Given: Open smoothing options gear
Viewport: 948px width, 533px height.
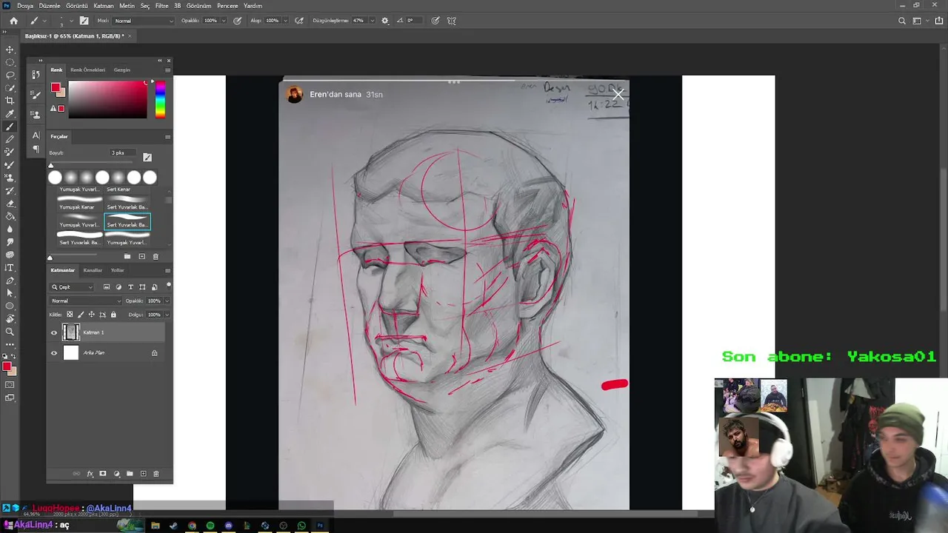Looking at the screenshot, I should (385, 21).
